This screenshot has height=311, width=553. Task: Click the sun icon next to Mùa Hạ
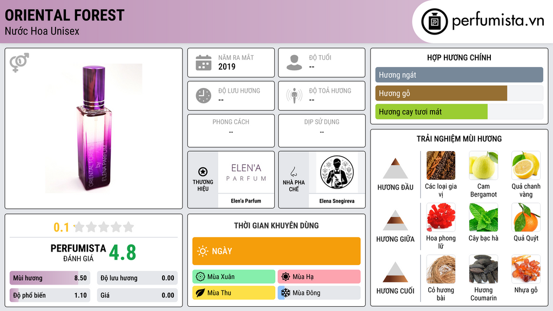(x=286, y=276)
